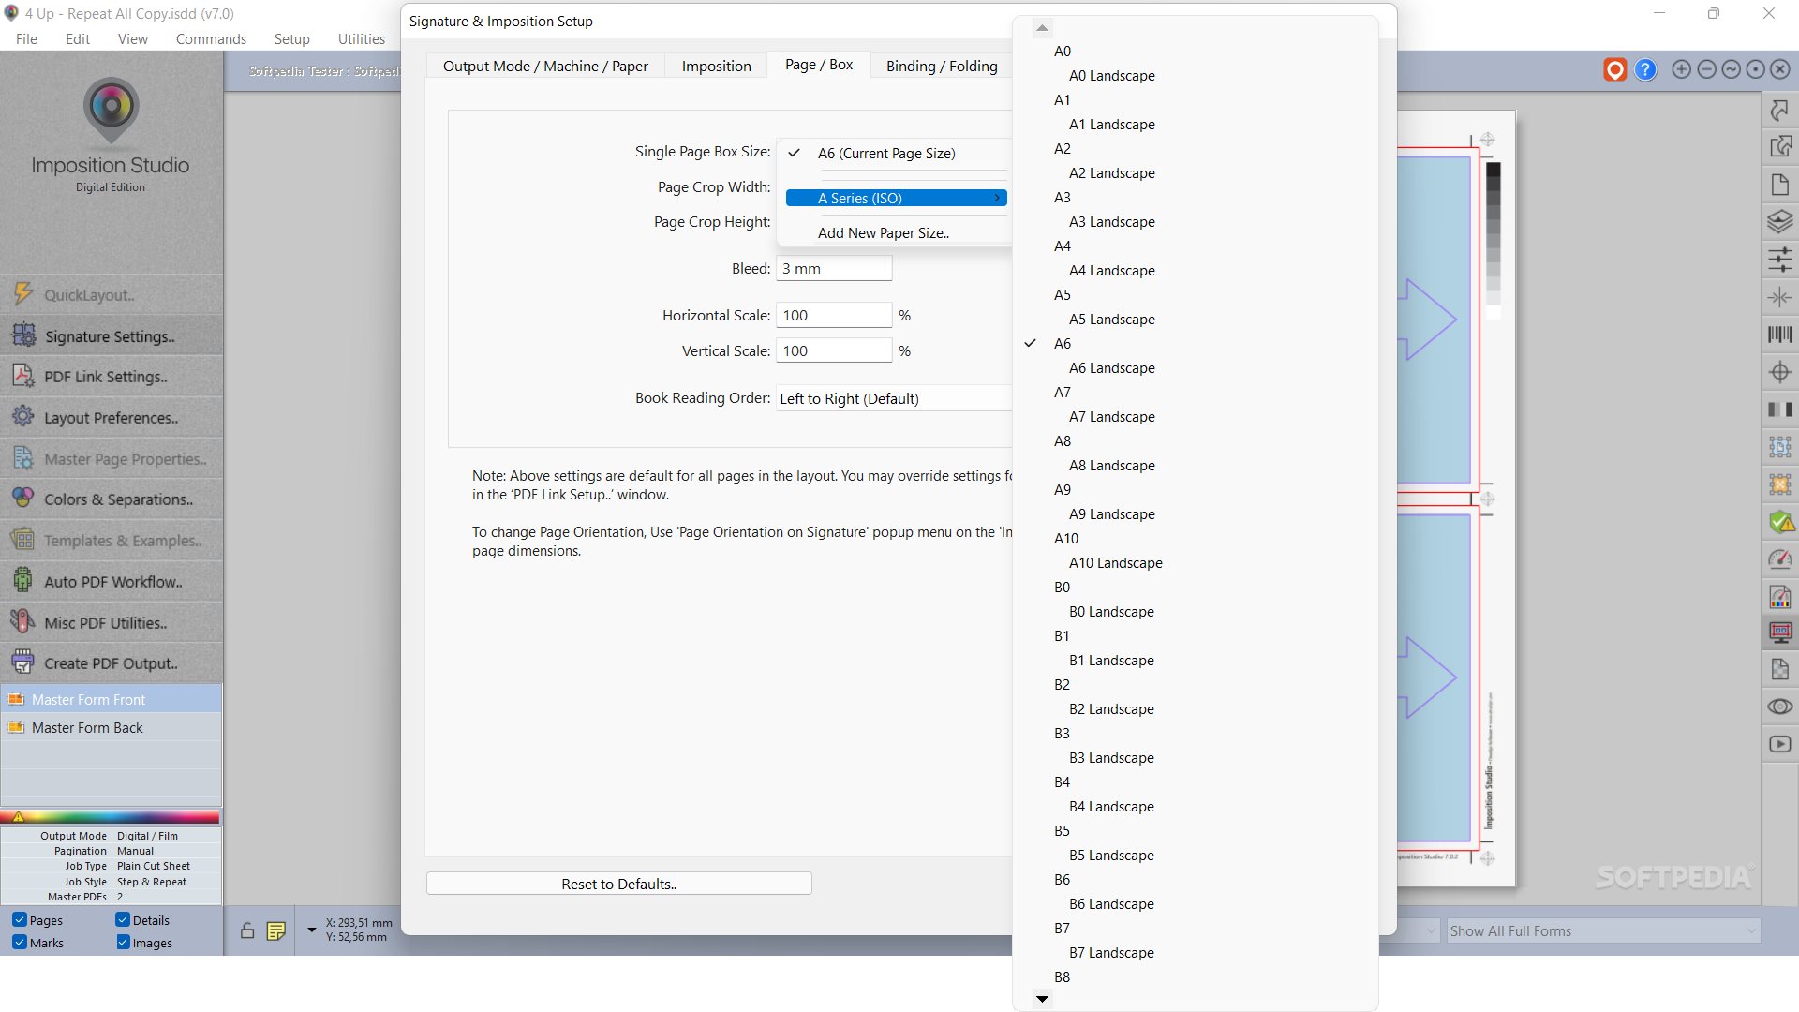Open the Setup menu
This screenshot has height=1012, width=1799.
[x=291, y=38]
